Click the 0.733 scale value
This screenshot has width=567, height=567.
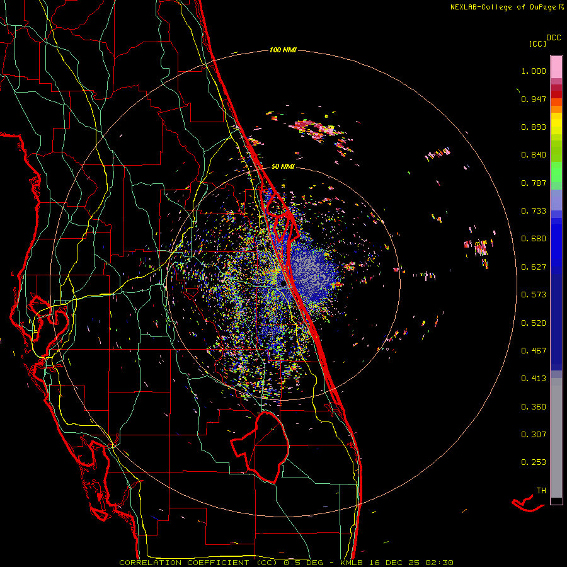click(x=534, y=211)
